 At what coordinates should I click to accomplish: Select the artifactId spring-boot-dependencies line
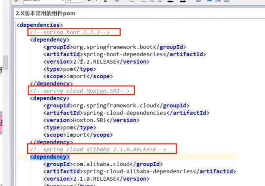(125, 54)
